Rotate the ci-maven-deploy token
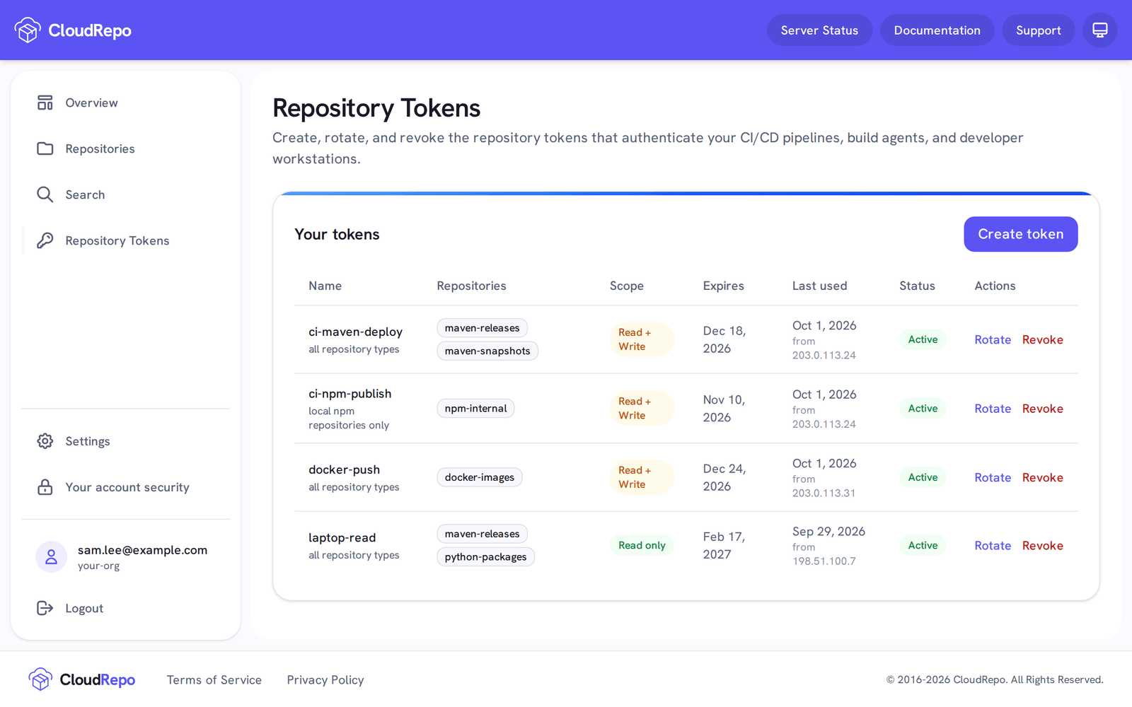1132x707 pixels. 993,339
